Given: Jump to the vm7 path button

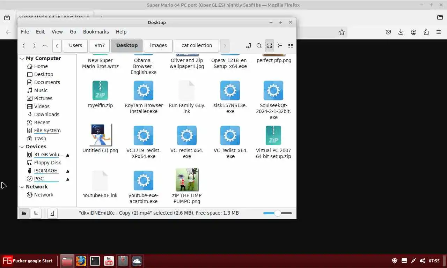Looking at the screenshot, I should click(100, 46).
